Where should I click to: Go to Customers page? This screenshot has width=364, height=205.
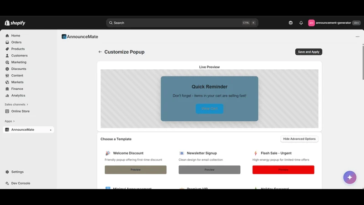click(19, 56)
